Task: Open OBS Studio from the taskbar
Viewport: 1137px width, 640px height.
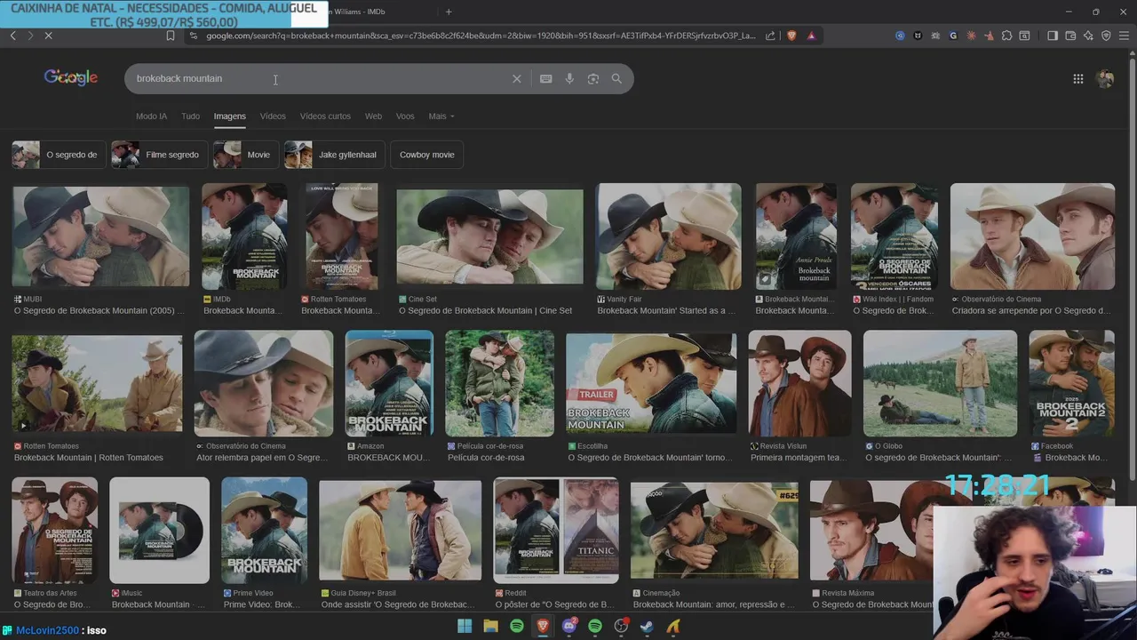Action: (x=621, y=627)
